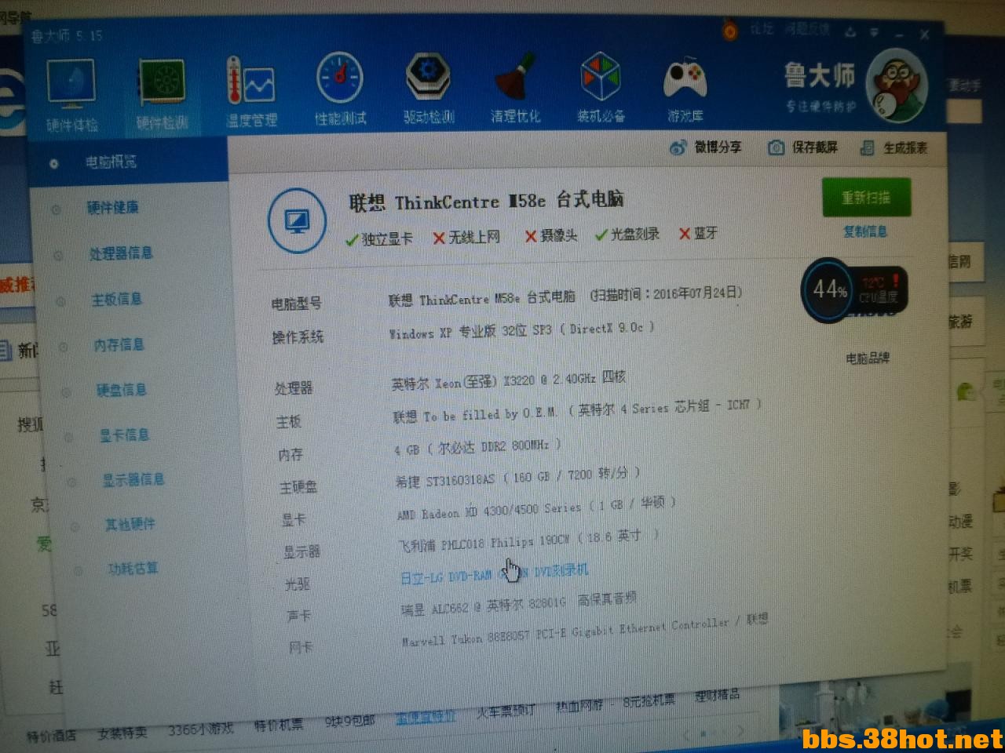Click the 鲁大师 mascot avatar
Viewport: 1005px width, 753px height.
click(896, 84)
